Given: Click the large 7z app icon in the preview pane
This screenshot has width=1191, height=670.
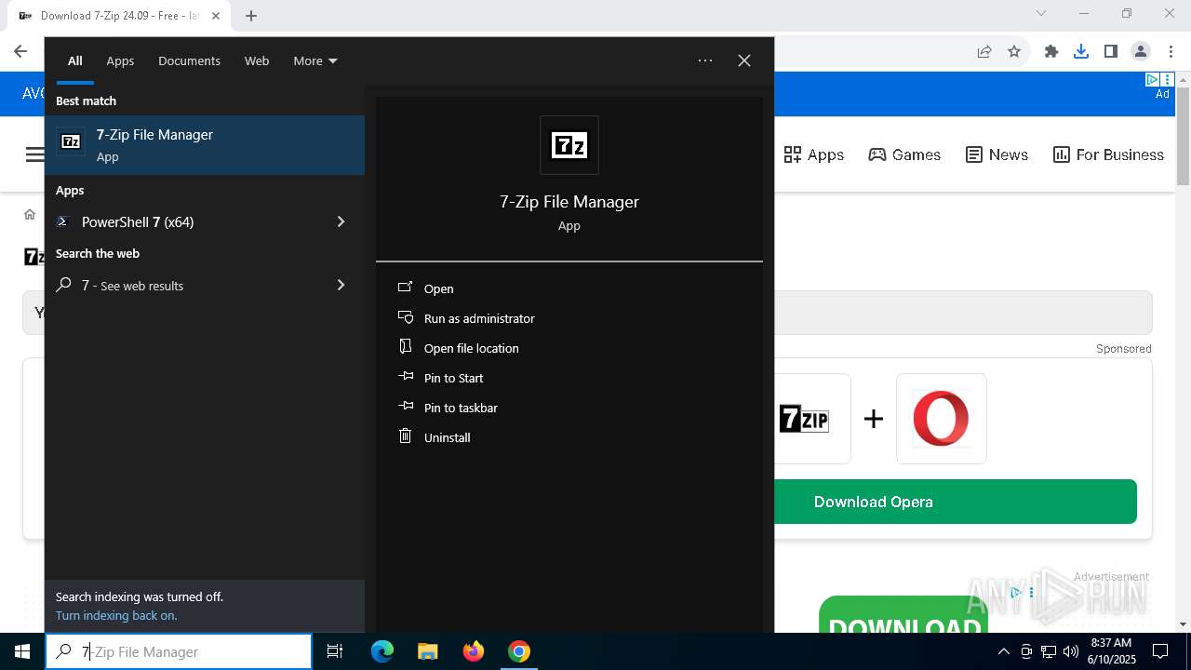Looking at the screenshot, I should [569, 145].
